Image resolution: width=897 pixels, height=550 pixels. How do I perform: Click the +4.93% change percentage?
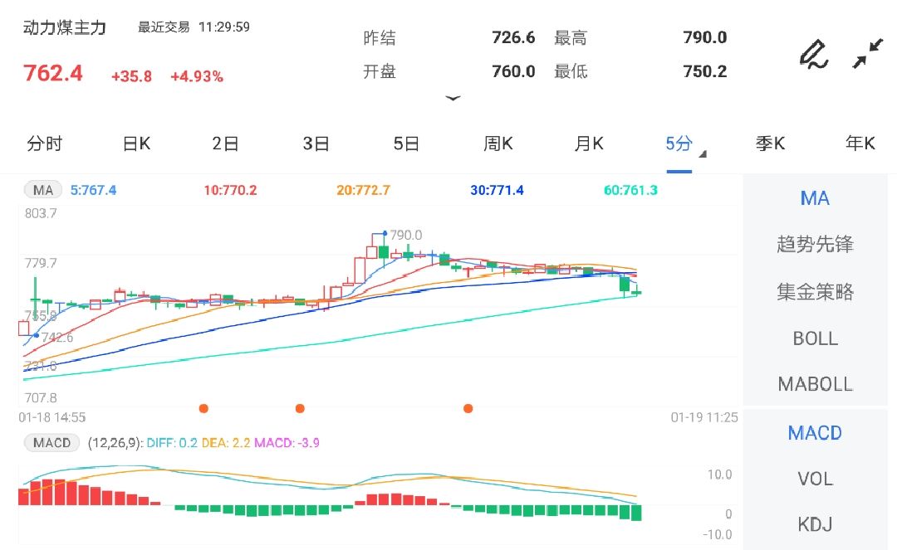coord(197,76)
